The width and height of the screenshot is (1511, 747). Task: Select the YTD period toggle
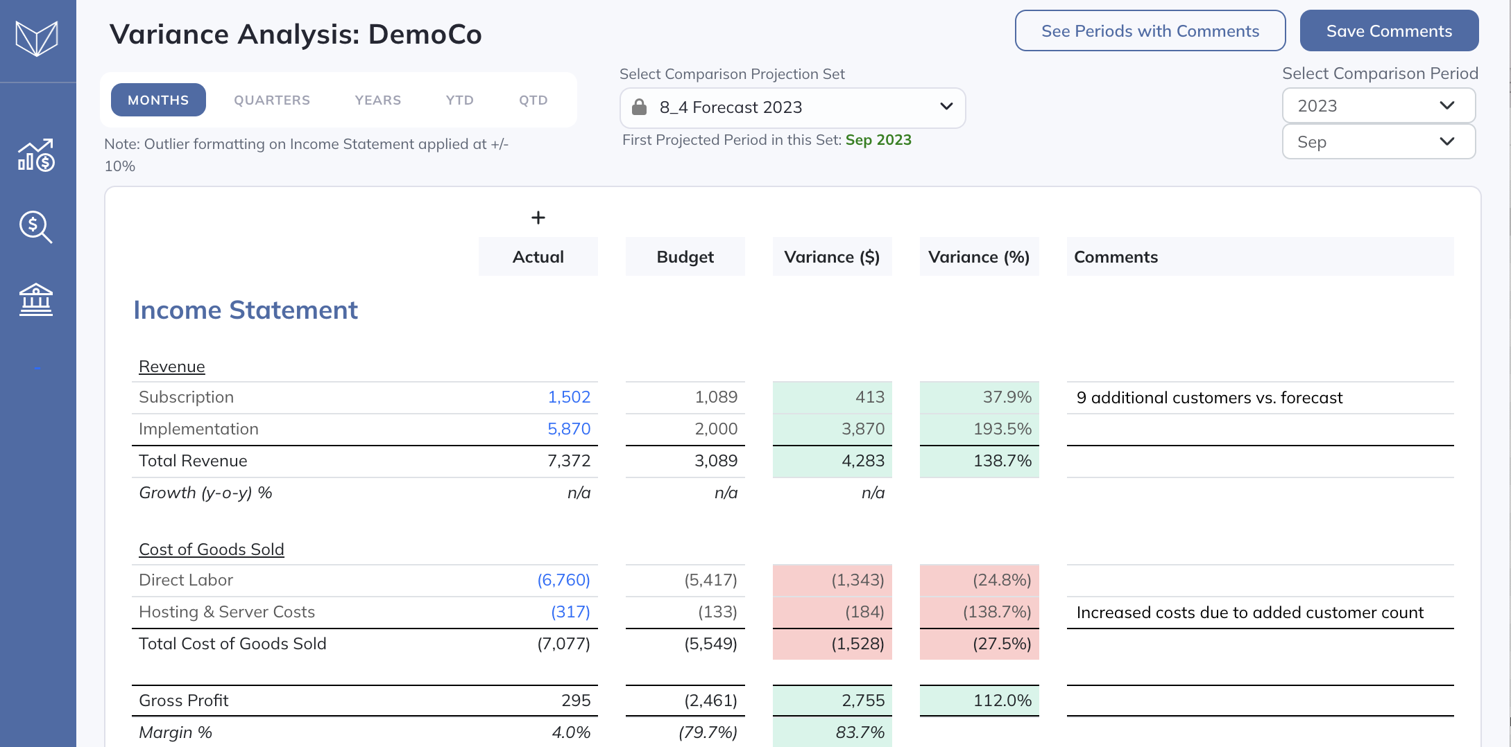click(459, 100)
